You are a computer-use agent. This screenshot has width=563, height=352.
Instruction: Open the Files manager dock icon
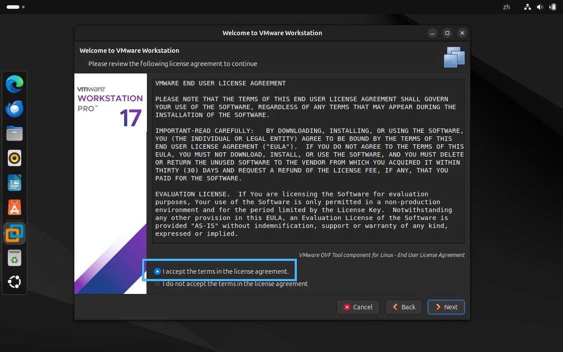click(x=15, y=133)
